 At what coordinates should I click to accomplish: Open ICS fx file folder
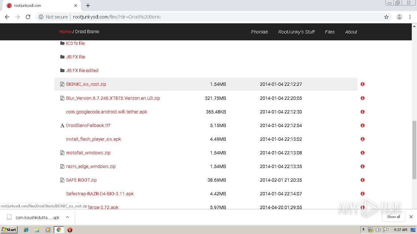(x=75, y=43)
